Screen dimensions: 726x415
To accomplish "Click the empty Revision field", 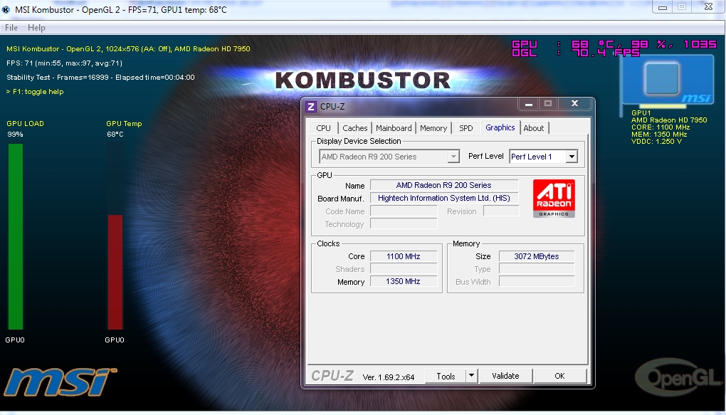I will [x=501, y=211].
